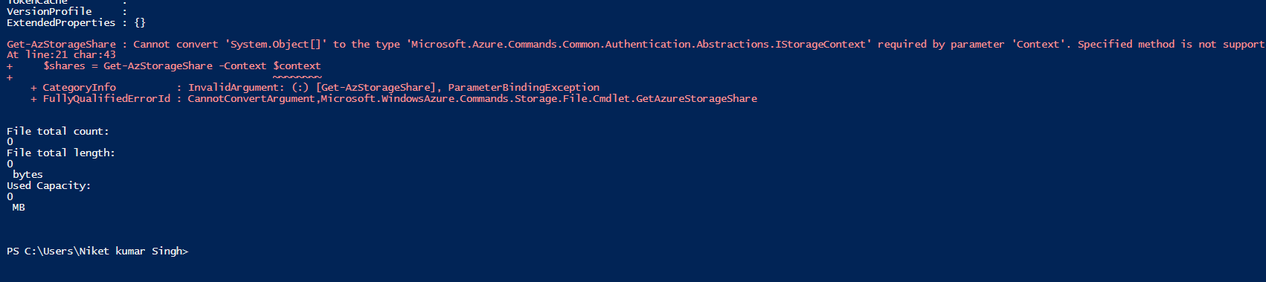Click the "bytes" output text
1266x282 pixels.
click(x=28, y=175)
